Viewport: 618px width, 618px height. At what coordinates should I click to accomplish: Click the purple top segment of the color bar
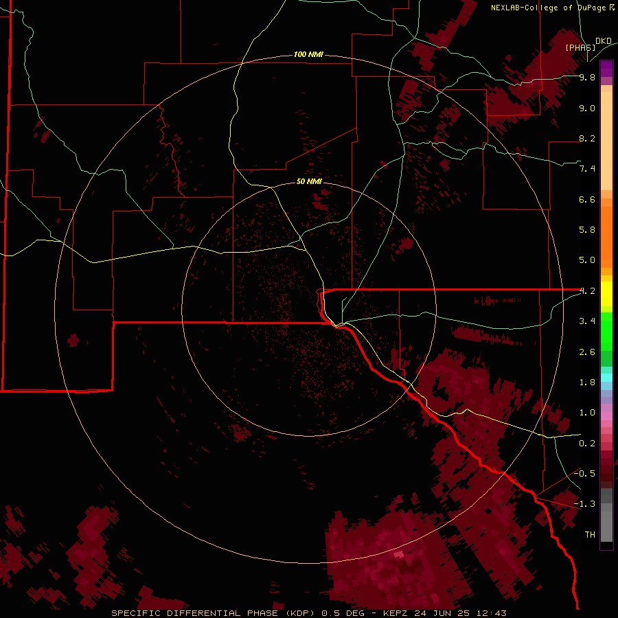pos(606,69)
